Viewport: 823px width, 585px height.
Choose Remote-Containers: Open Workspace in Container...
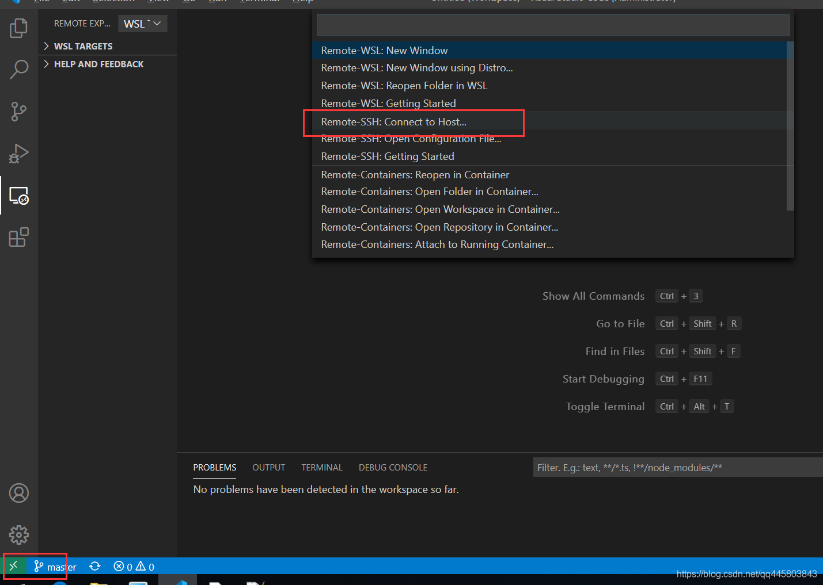549,209
